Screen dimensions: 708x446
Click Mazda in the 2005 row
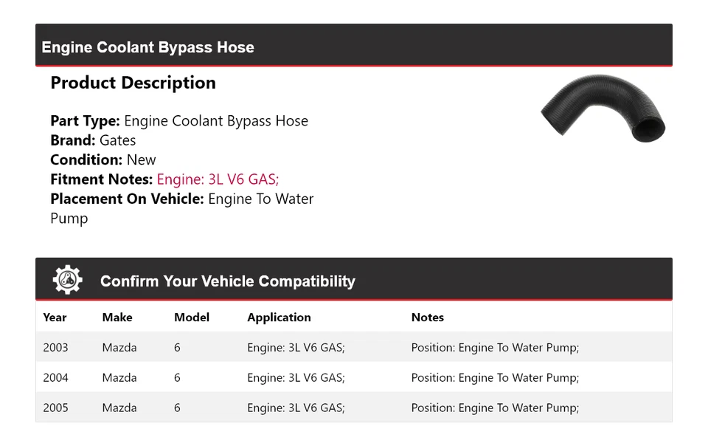click(x=119, y=408)
